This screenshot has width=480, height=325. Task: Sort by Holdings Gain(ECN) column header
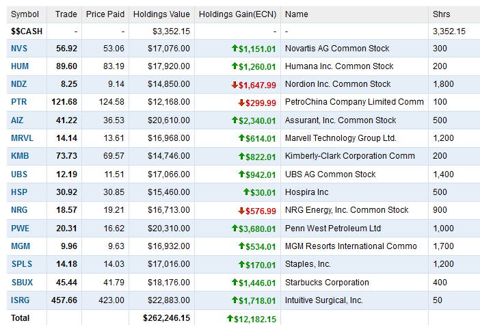coord(237,14)
